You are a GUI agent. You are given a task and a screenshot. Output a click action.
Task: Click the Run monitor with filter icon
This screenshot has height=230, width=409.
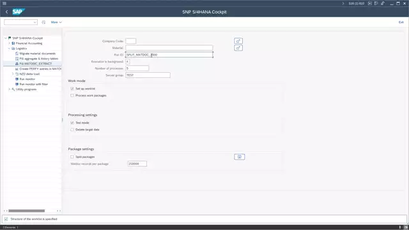coord(17,84)
